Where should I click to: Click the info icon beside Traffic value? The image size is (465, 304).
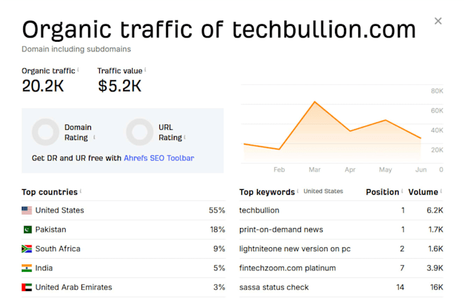coord(145,70)
